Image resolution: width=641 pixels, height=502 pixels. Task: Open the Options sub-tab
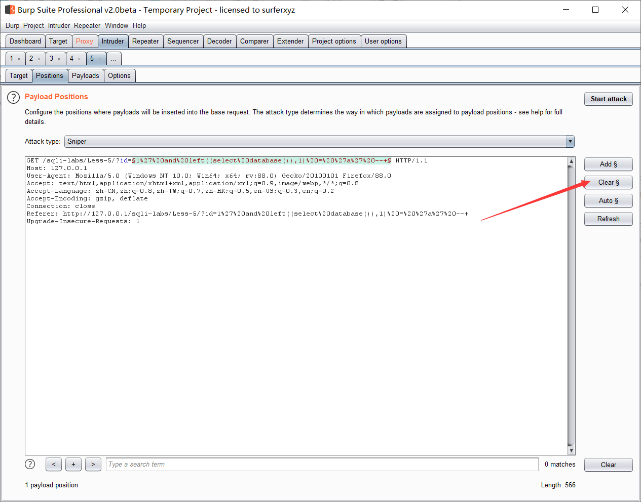[x=119, y=76]
